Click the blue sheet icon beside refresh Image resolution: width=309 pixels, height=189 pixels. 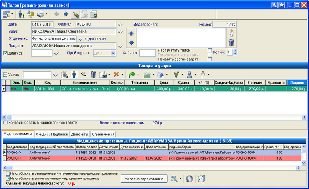pos(202,179)
